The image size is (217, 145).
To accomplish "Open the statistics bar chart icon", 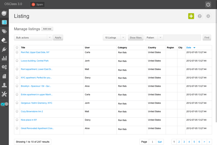I will (4, 58).
